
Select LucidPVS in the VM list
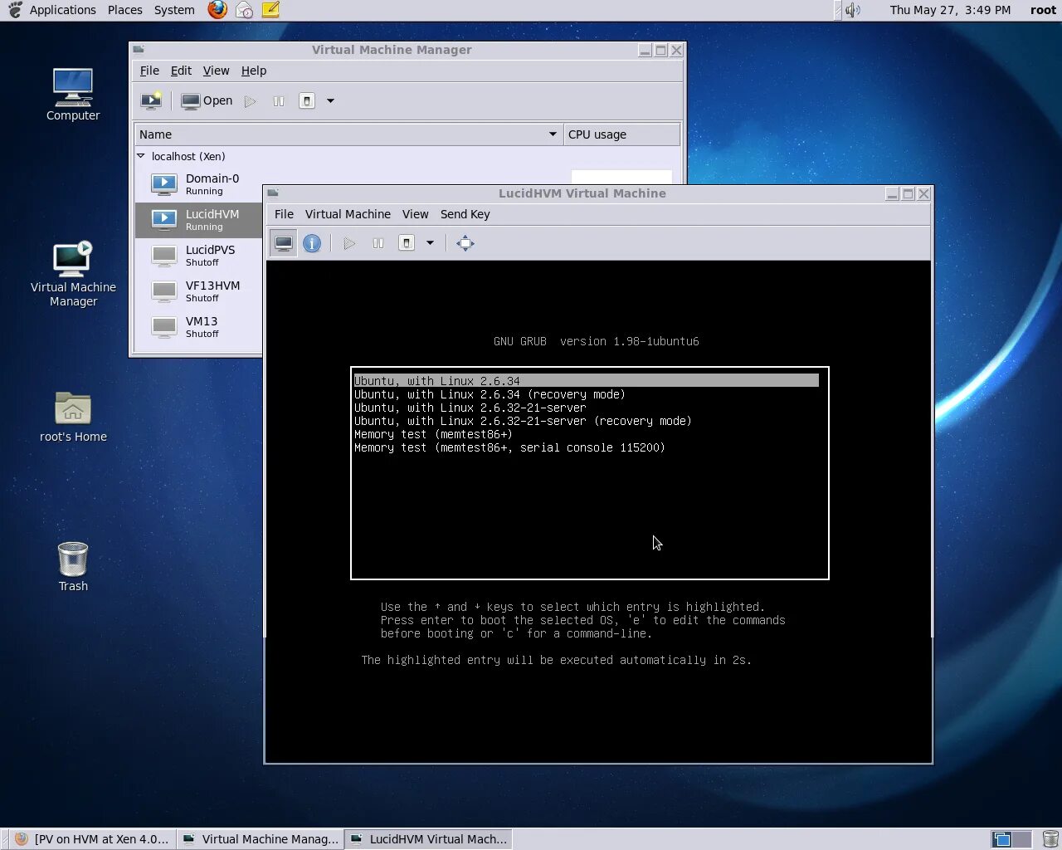click(x=199, y=256)
